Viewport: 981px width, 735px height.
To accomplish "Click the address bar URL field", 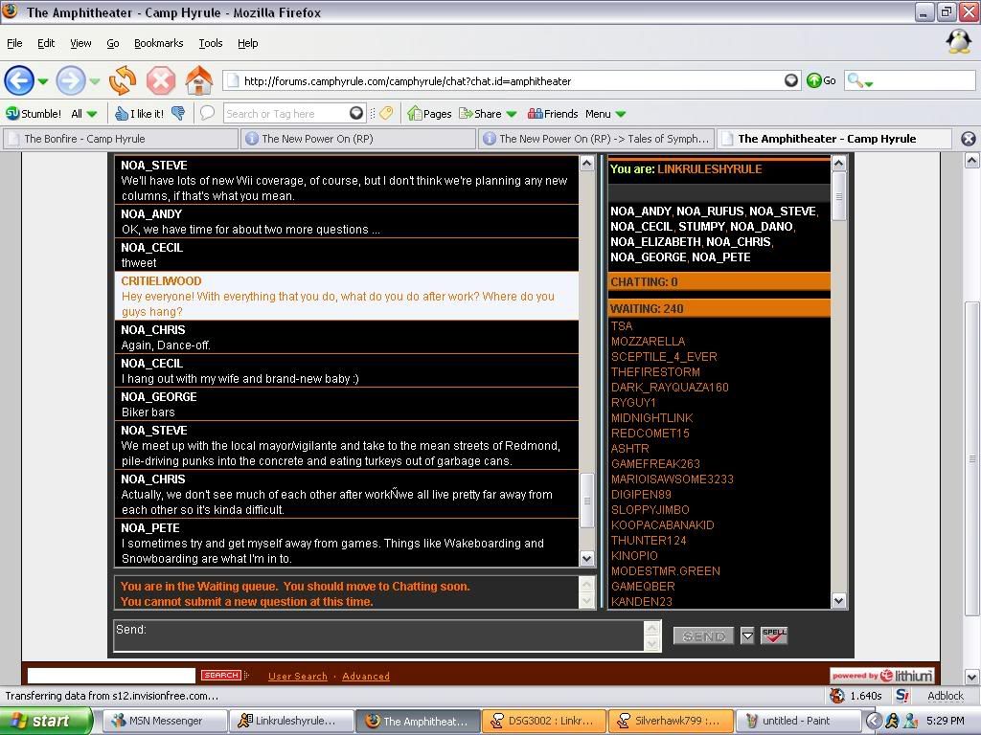I will pos(512,80).
